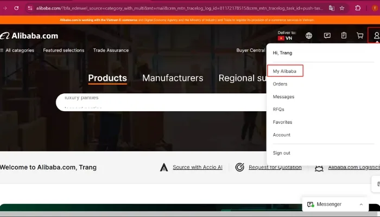Open the browser extensions puzzle icon
This screenshot has width=380, height=217.
[x=358, y=8]
